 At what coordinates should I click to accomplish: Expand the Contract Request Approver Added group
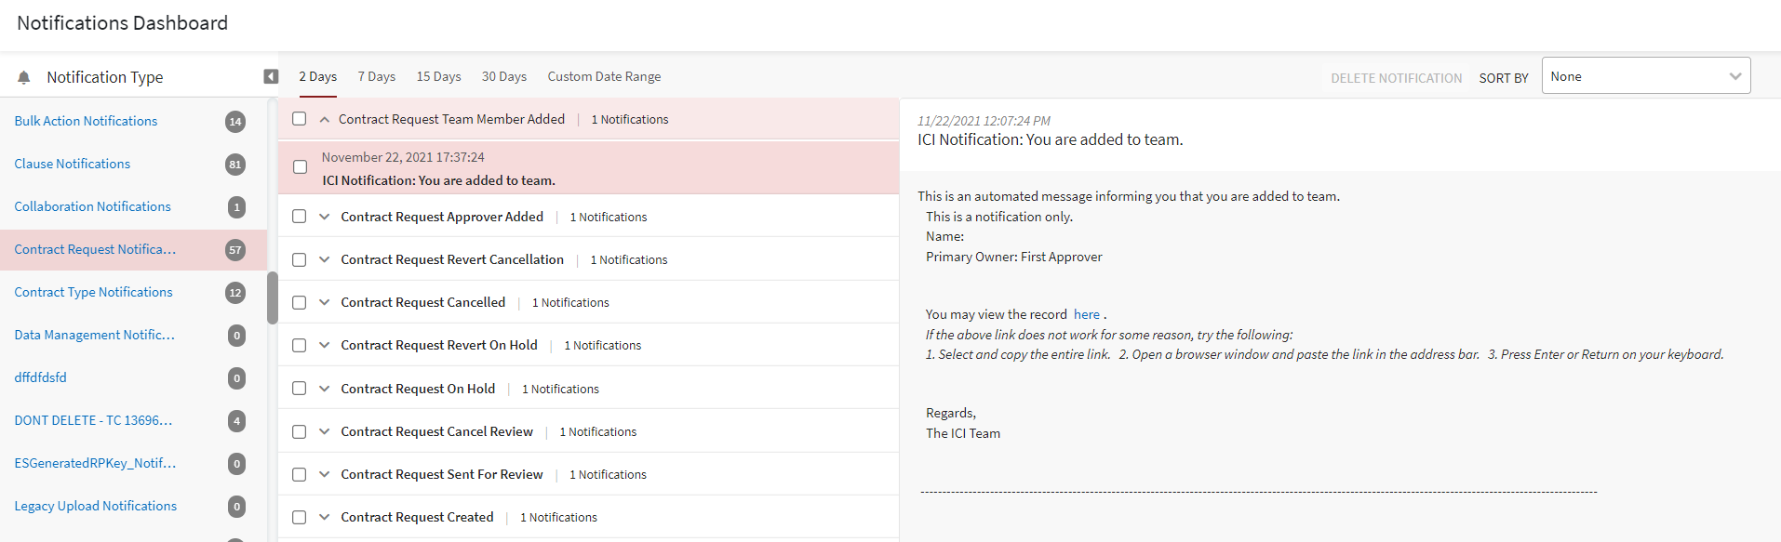[325, 217]
